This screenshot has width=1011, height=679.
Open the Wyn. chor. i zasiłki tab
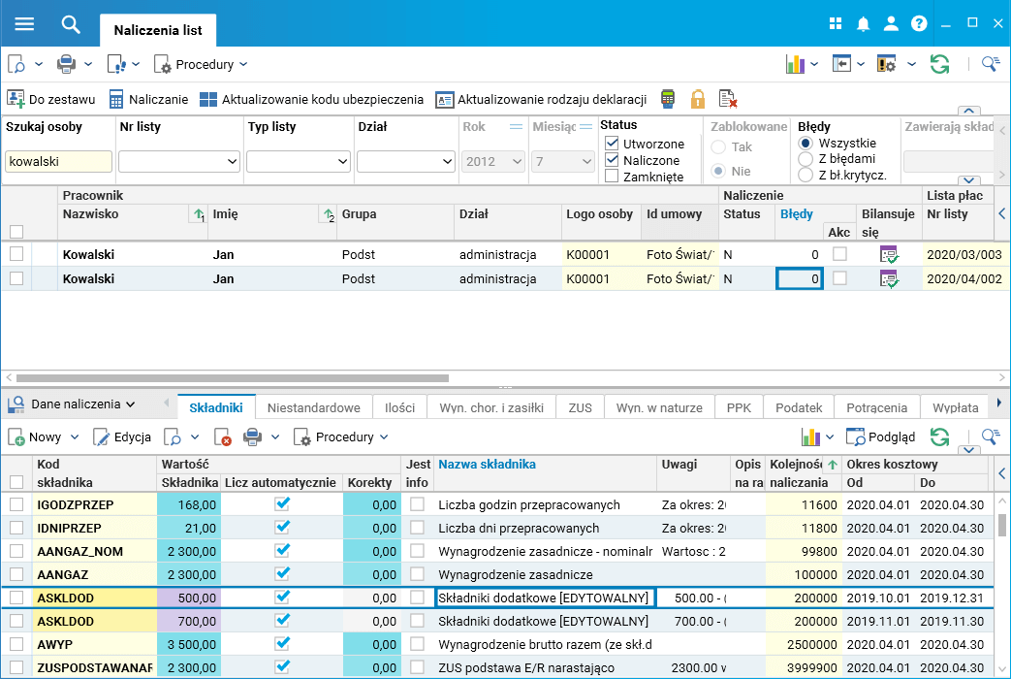tap(491, 407)
